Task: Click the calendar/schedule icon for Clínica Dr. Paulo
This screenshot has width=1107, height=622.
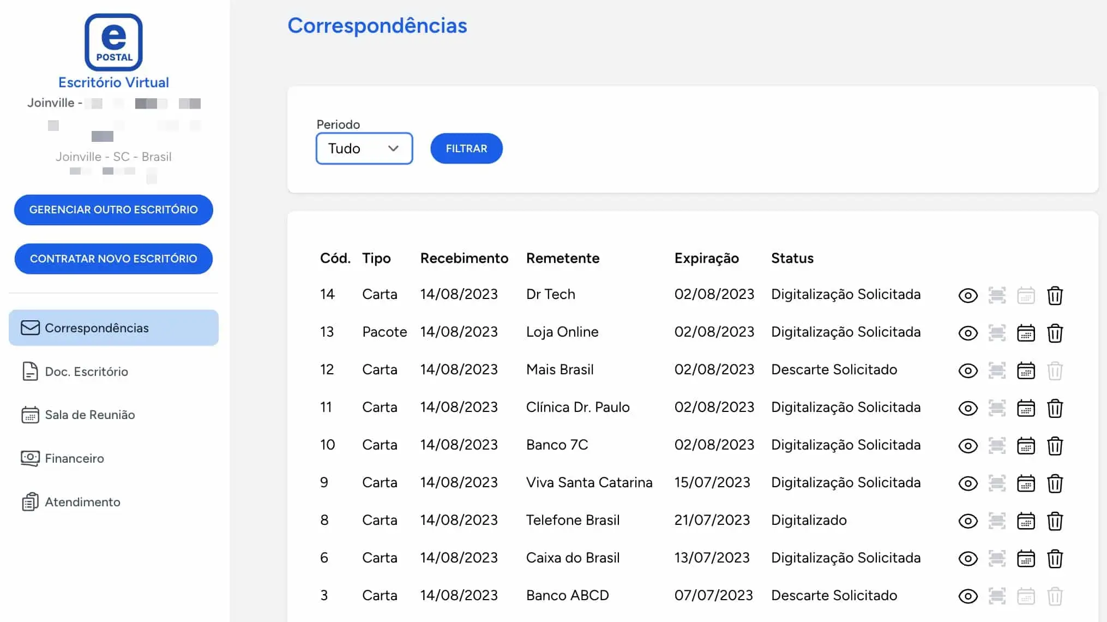Action: [1026, 408]
